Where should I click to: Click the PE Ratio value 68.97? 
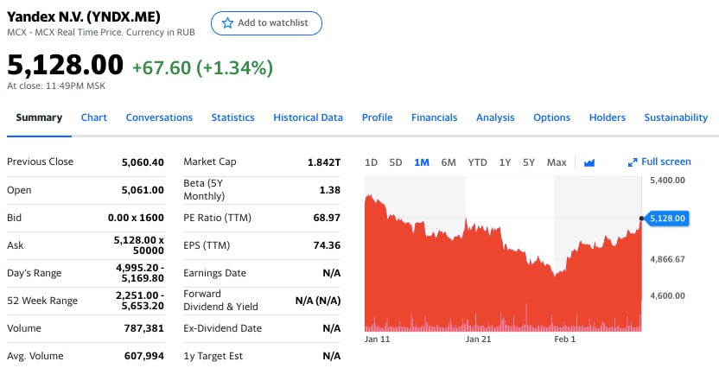pyautogui.click(x=327, y=218)
